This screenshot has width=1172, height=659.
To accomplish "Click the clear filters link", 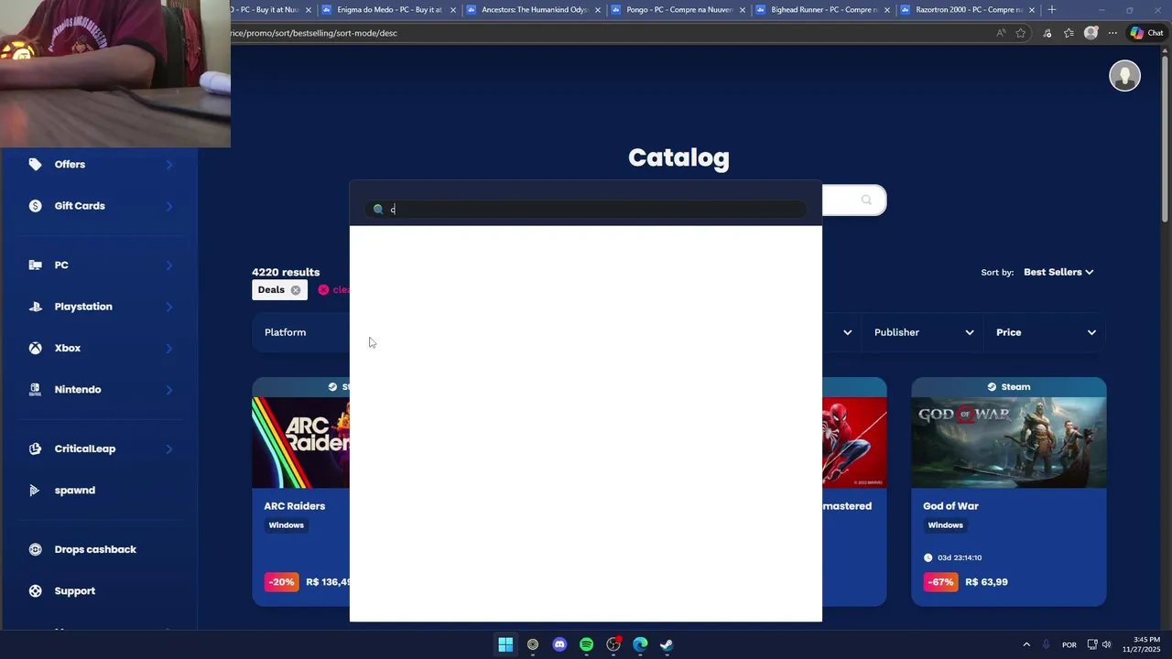I will pos(333,290).
